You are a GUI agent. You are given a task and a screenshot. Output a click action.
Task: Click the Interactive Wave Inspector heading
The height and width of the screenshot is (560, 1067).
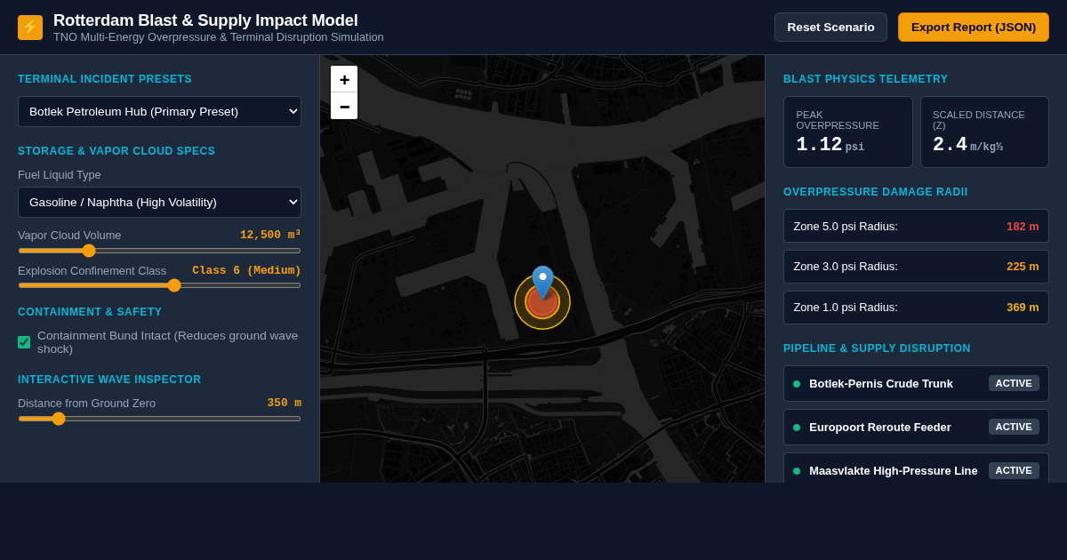pyautogui.click(x=109, y=380)
